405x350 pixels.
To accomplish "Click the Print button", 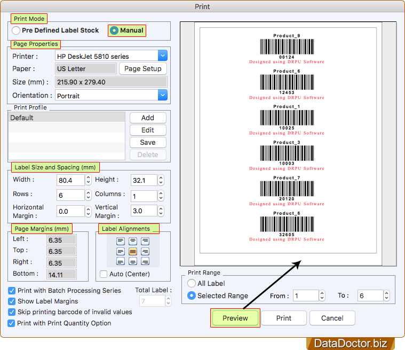I will 283,318.
